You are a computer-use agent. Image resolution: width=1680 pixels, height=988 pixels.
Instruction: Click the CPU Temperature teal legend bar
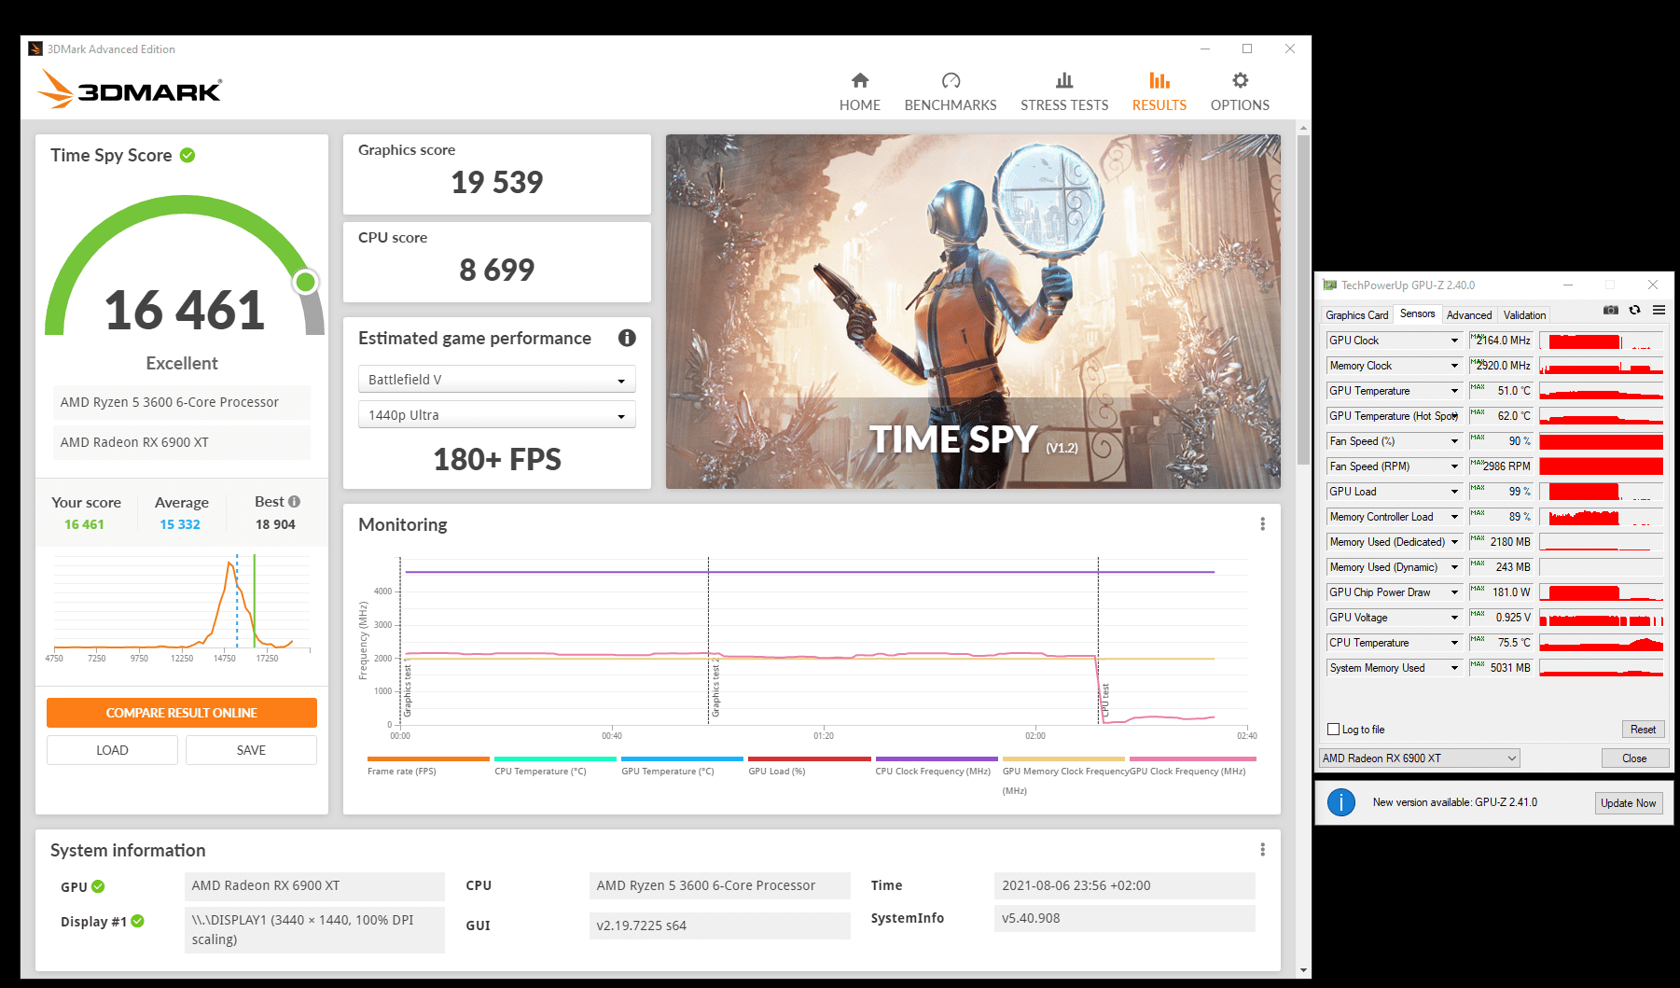[555, 758]
